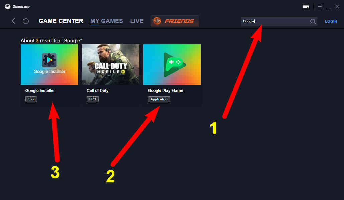Close the GameLoop window

[337, 7]
